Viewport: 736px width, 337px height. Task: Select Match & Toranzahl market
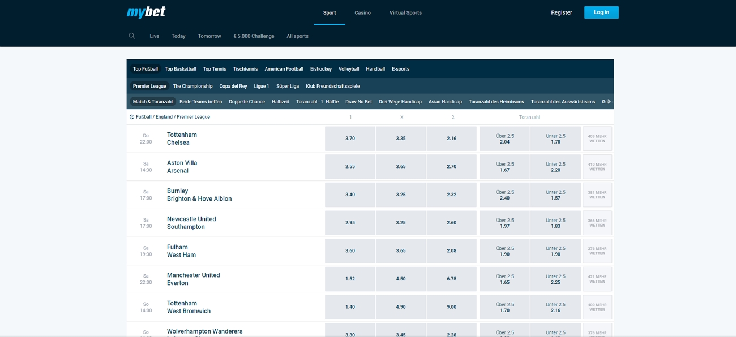click(x=153, y=102)
